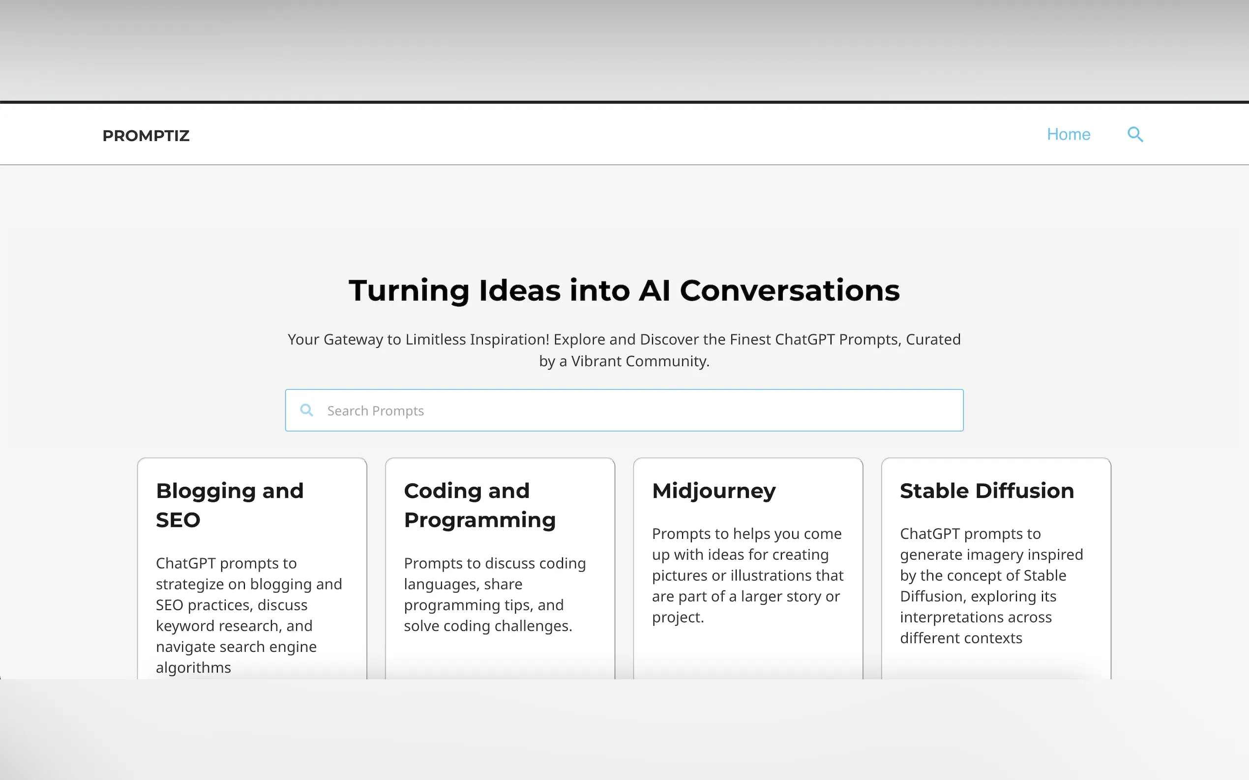The image size is (1249, 780).
Task: Click the PROMPTIZ site logo
Action: [146, 136]
